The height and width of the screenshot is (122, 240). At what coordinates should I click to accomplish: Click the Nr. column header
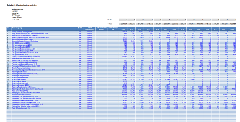[x=8, y=28]
